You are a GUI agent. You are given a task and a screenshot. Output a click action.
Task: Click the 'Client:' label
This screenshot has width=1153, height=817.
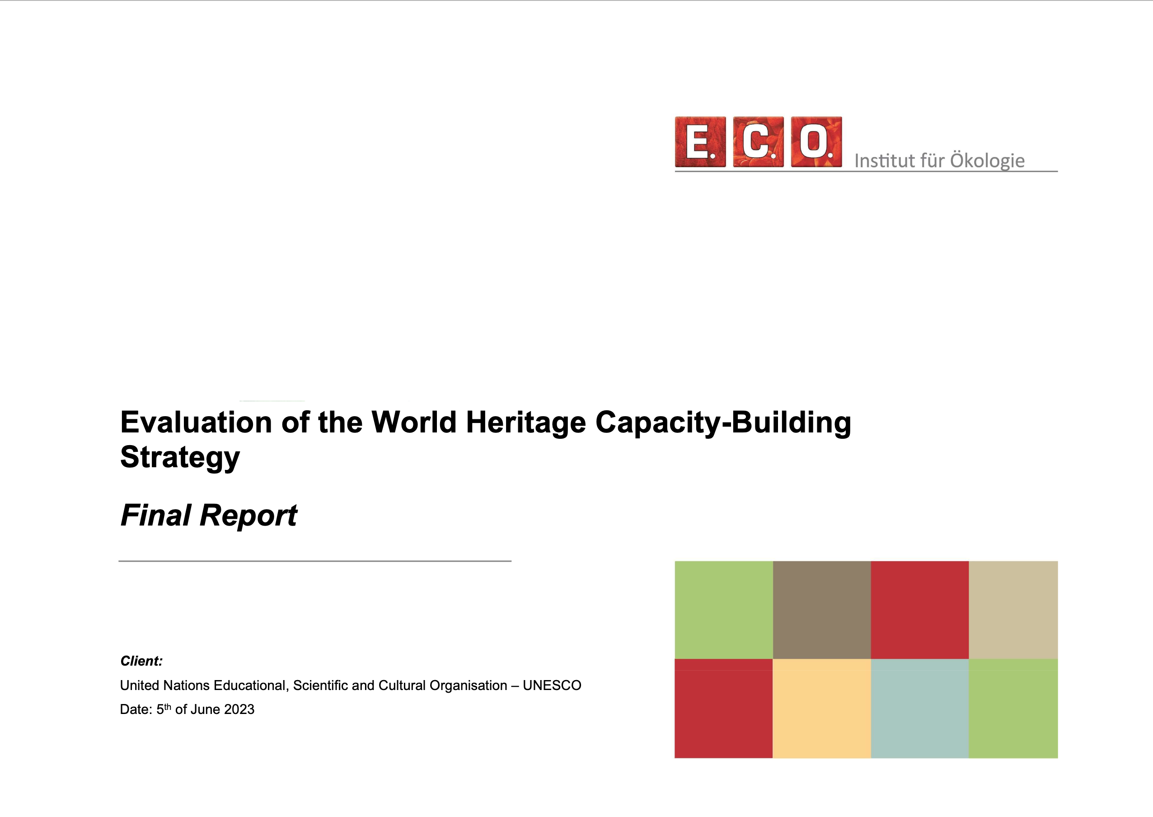point(141,661)
